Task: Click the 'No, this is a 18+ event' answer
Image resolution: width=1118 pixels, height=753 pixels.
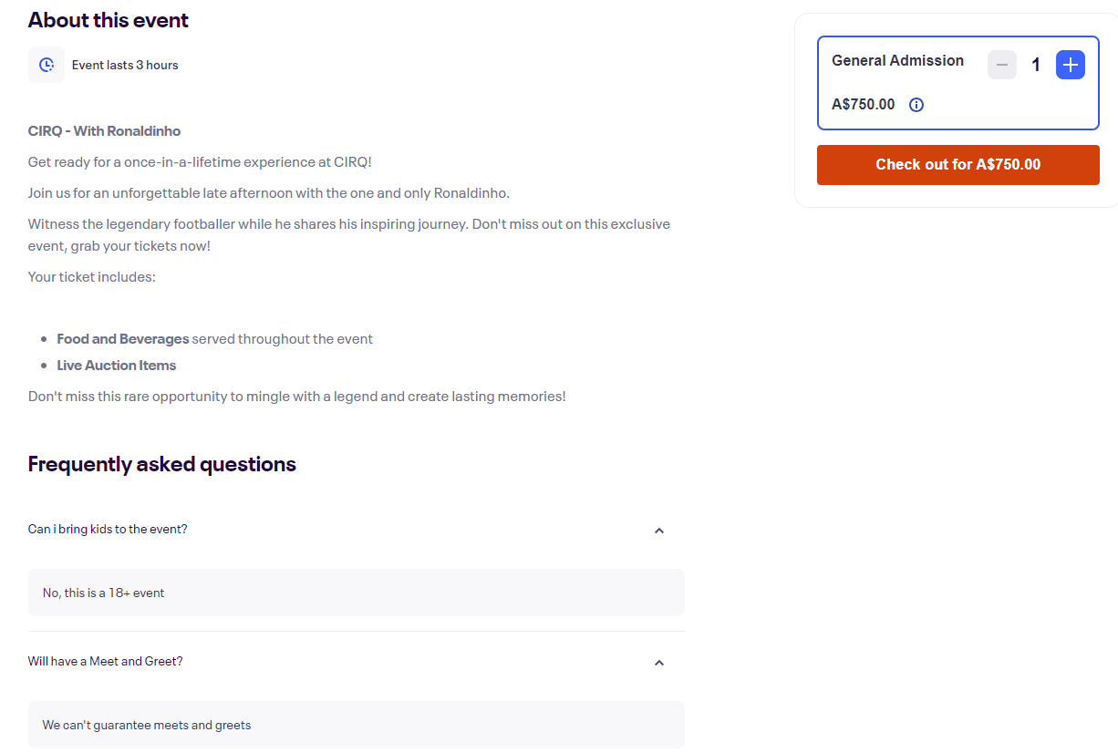Action: (104, 593)
